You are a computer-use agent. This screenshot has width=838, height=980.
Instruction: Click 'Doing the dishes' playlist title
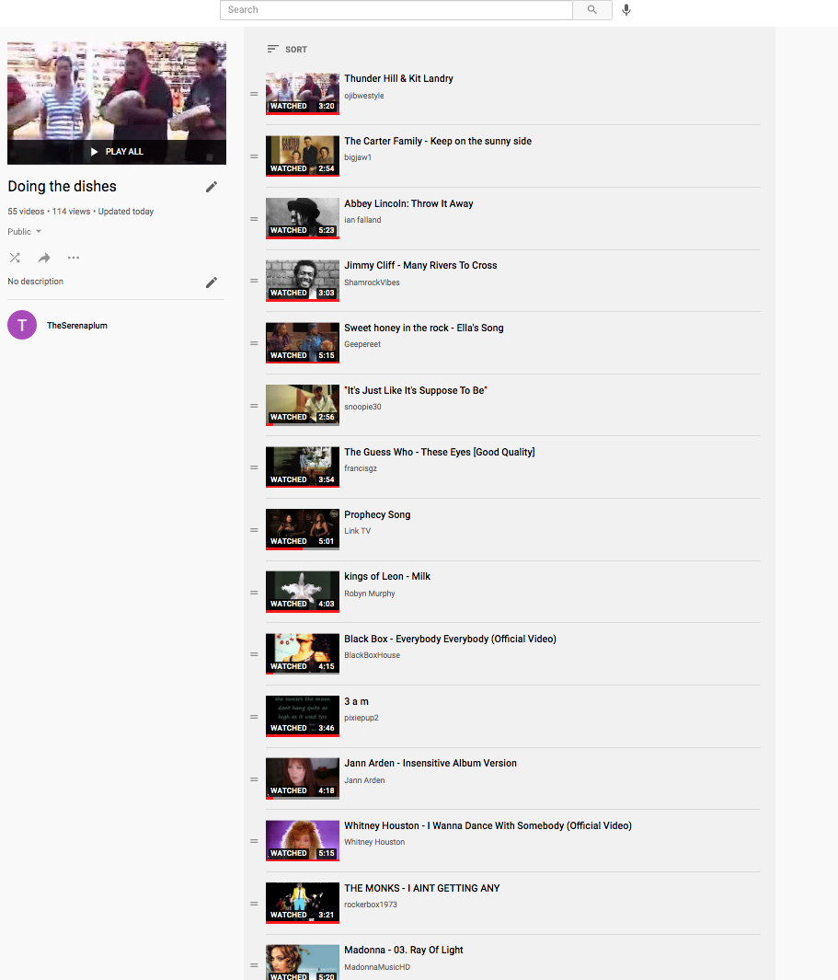(62, 186)
